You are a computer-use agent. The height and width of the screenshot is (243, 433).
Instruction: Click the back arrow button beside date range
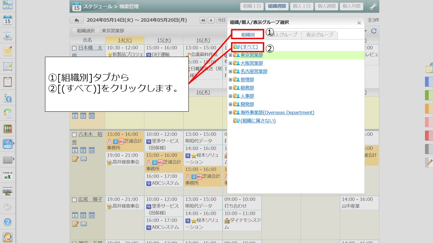(76, 21)
